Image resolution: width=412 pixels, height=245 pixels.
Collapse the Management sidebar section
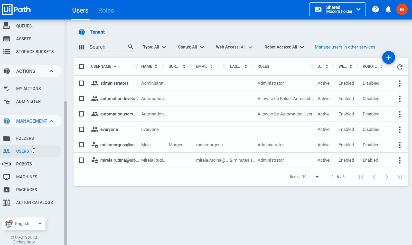pyautogui.click(x=51, y=121)
